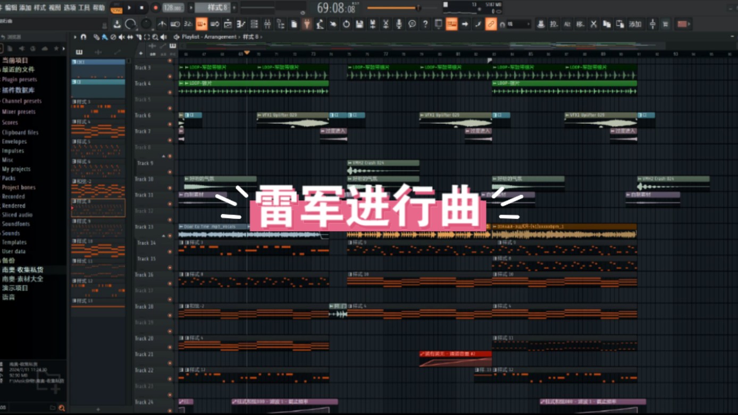Viewport: 738px width, 415px height.
Task: Open the 样式 menu
Action: (x=40, y=8)
